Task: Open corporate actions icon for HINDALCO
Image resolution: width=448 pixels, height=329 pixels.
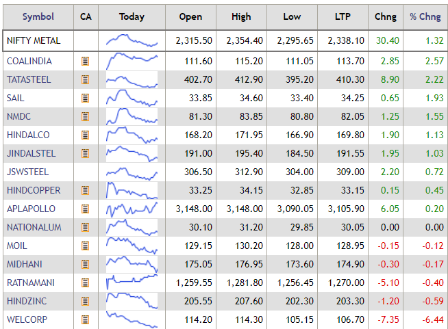Action: (x=85, y=135)
